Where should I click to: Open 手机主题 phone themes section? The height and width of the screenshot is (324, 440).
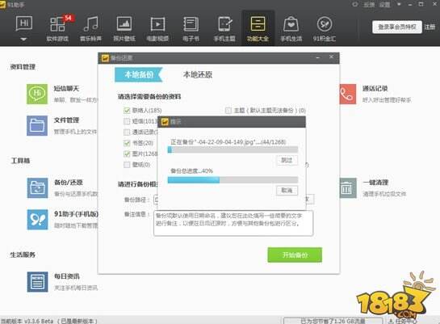coord(224,29)
